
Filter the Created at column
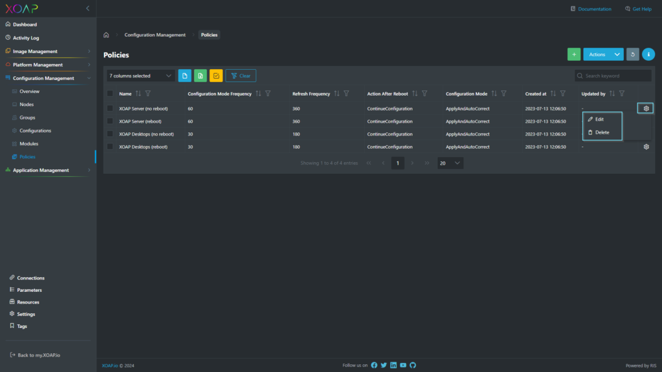coord(563,94)
